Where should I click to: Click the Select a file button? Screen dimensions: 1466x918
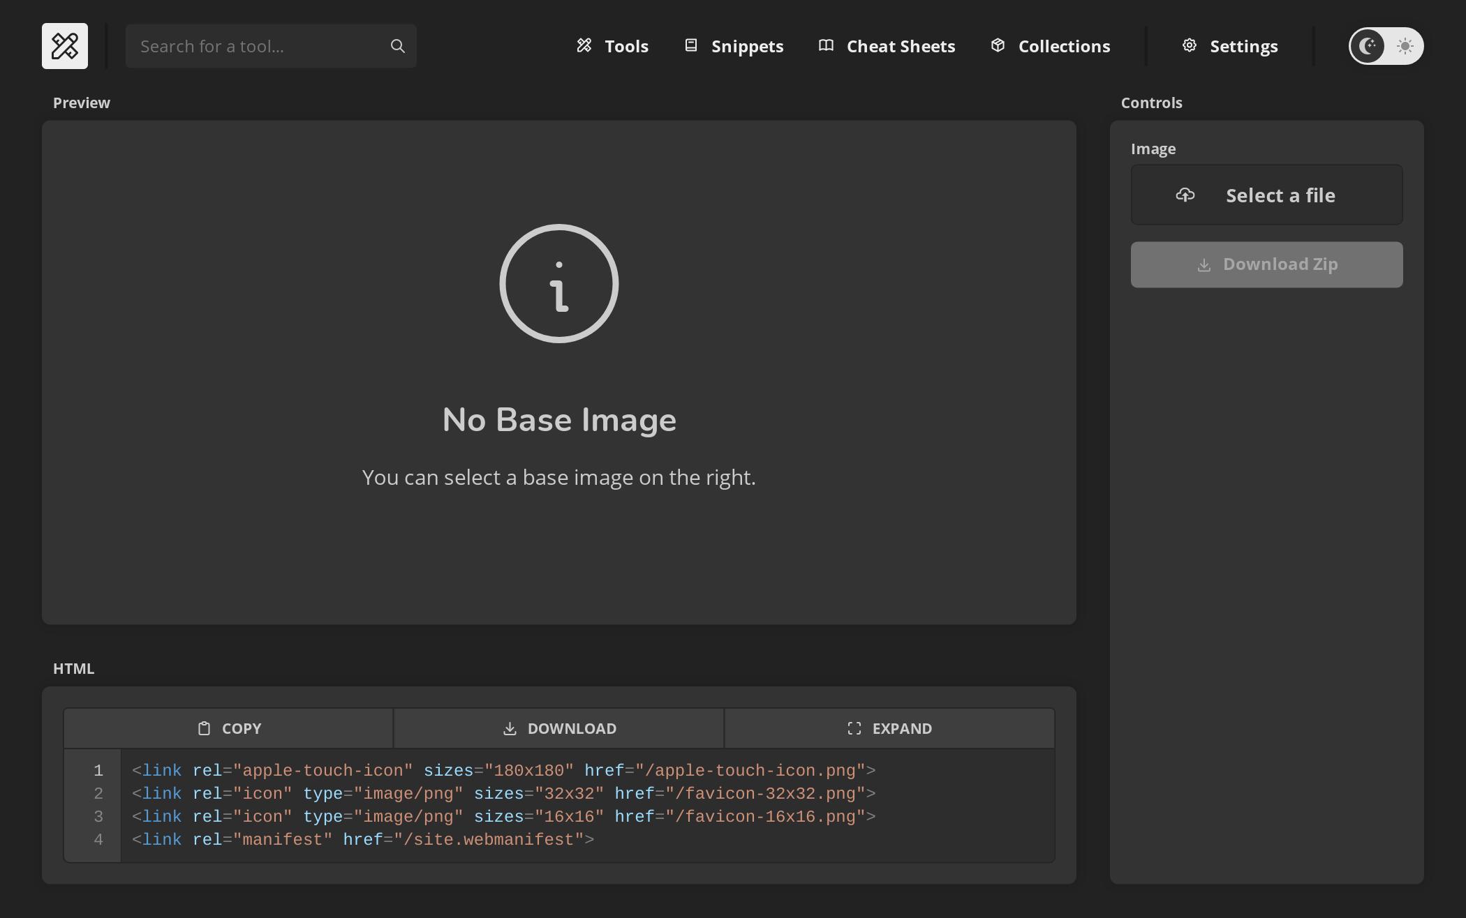point(1266,195)
